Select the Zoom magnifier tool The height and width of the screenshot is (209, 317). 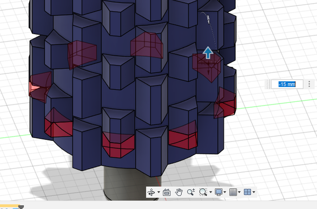(x=191, y=192)
